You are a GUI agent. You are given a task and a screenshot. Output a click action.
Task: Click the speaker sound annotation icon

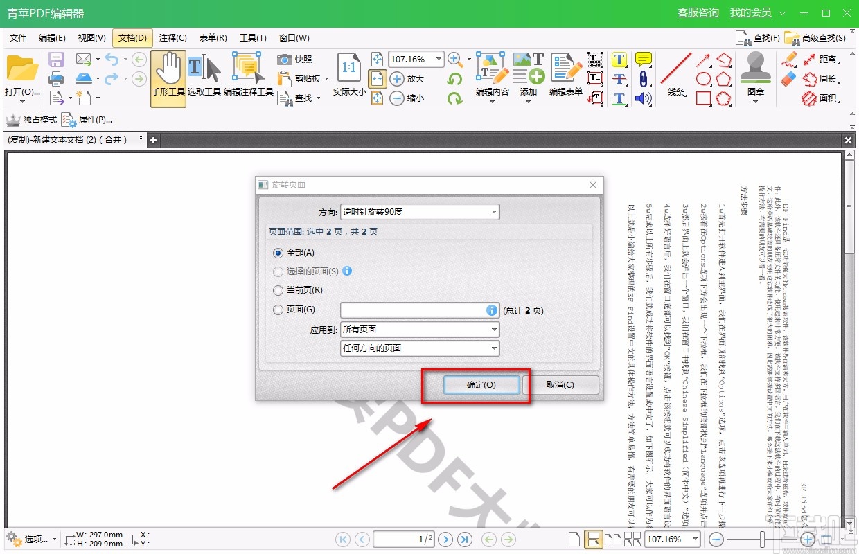[644, 98]
